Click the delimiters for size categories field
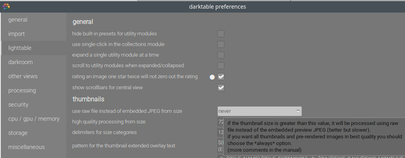405x158 pixels. [220, 132]
